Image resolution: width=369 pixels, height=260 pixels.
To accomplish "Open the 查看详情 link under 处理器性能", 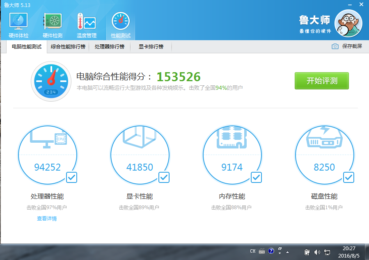I will click(47, 219).
